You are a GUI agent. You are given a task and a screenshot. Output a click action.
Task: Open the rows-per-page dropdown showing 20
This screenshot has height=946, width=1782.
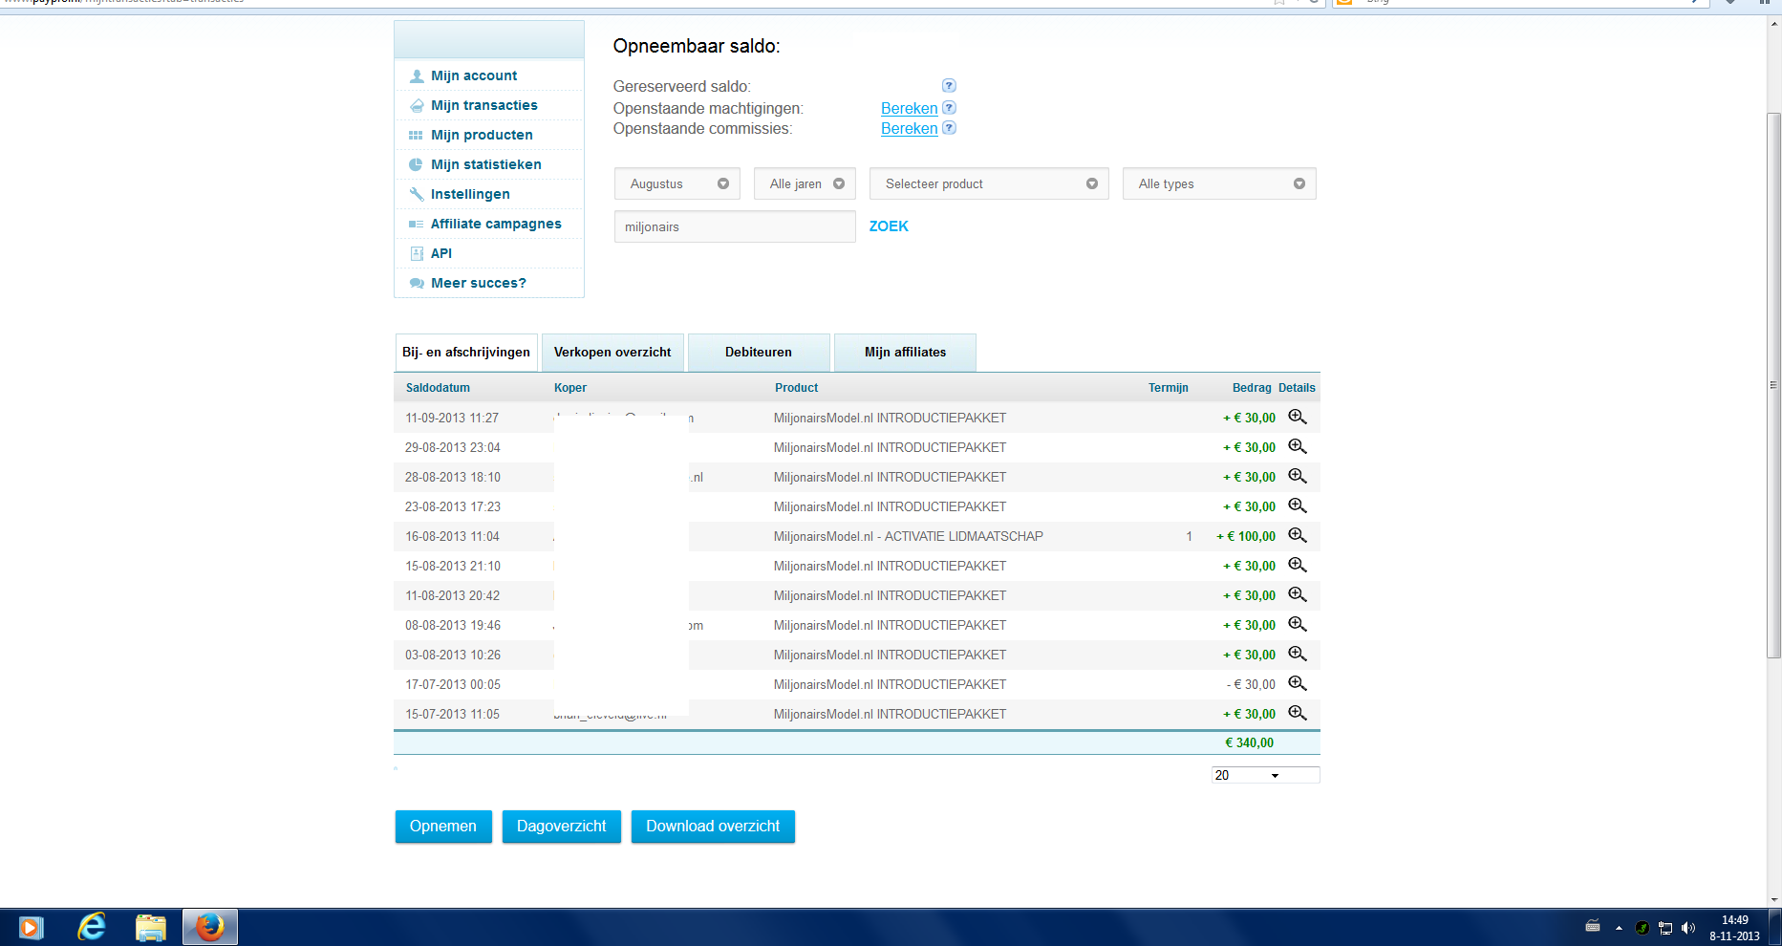tap(1265, 775)
